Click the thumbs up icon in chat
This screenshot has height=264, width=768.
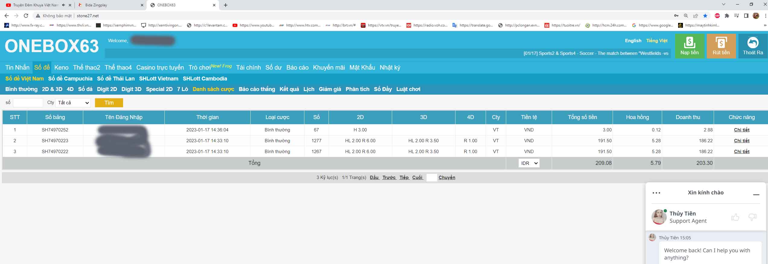735,217
